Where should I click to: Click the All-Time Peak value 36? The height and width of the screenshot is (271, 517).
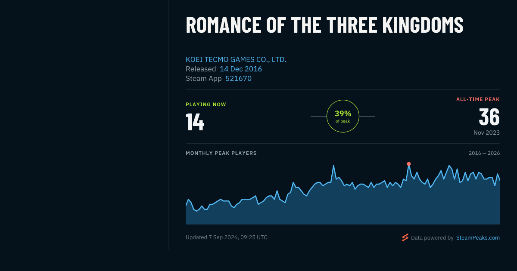[489, 117]
